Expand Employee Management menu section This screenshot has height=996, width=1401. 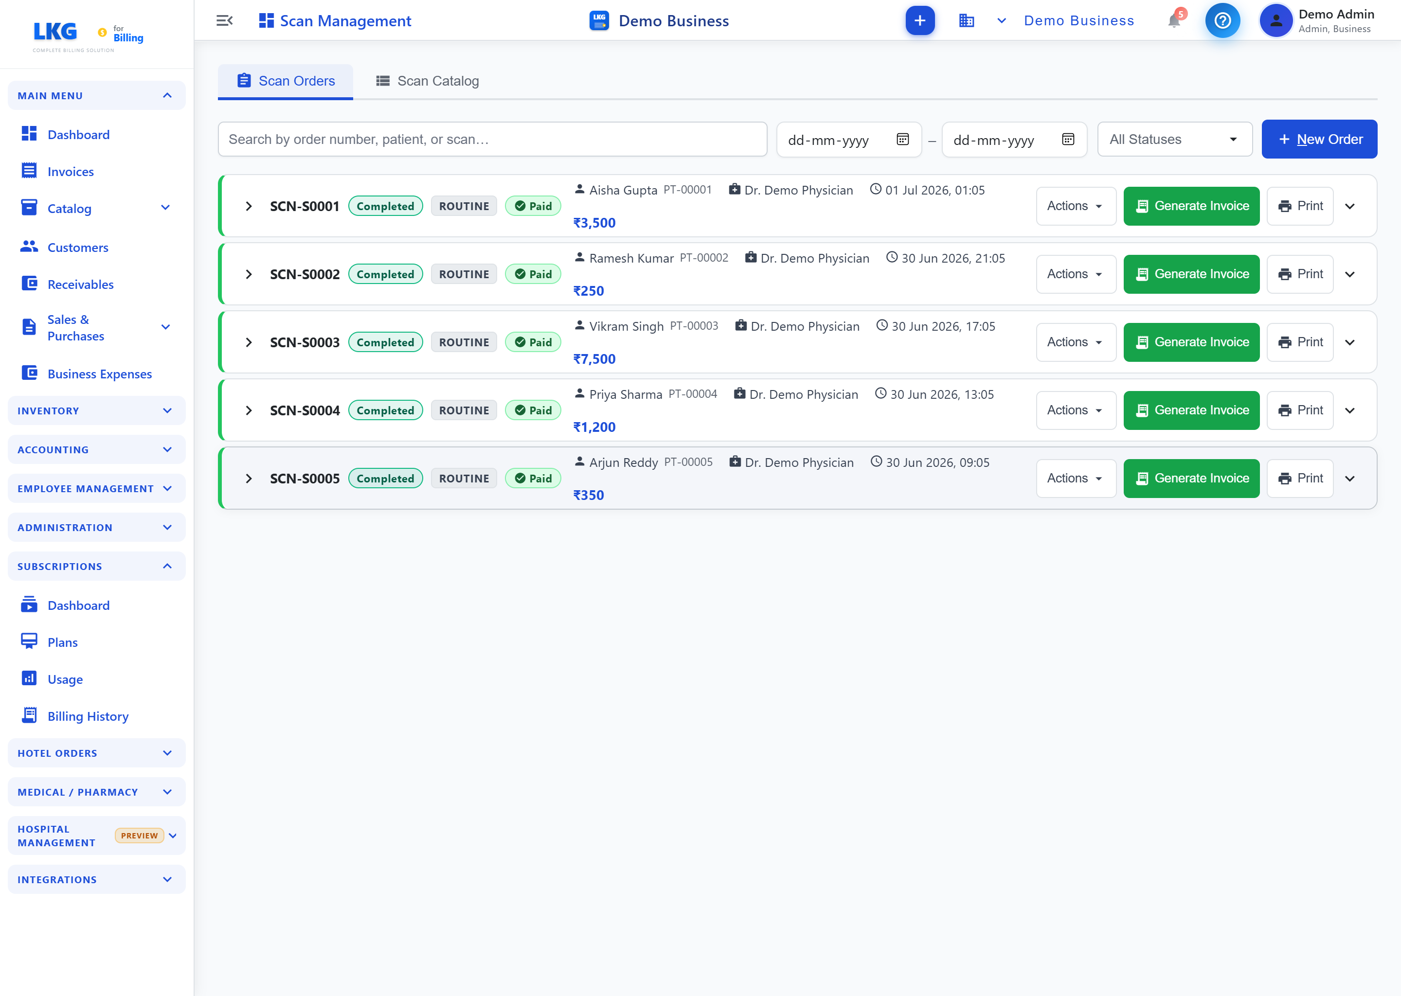tap(96, 488)
